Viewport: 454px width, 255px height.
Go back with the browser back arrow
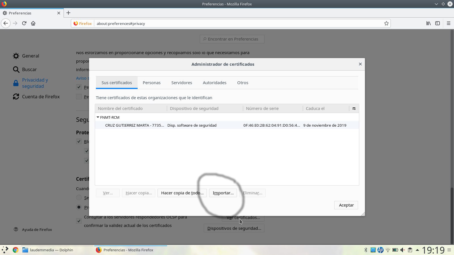point(6,23)
